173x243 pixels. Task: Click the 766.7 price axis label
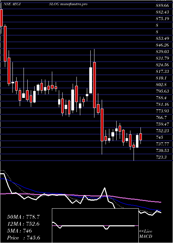click(162, 118)
